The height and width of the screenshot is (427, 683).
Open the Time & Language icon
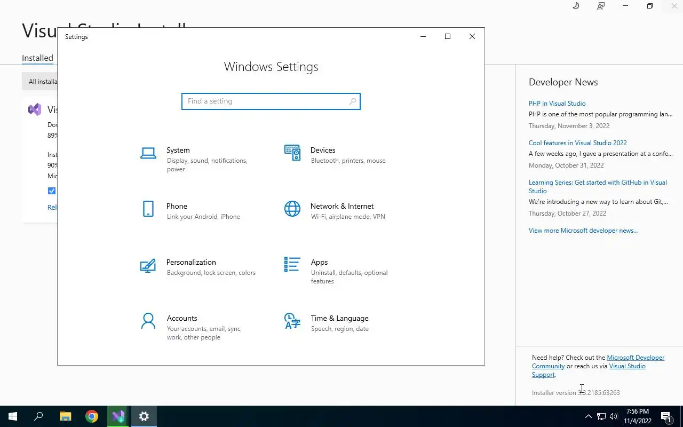pos(292,321)
